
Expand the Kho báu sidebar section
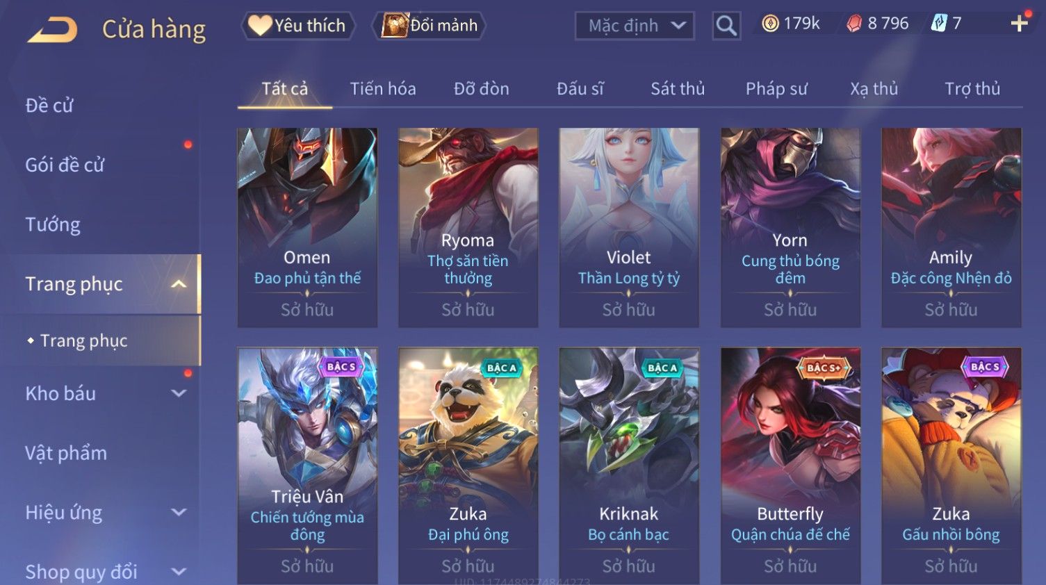179,393
